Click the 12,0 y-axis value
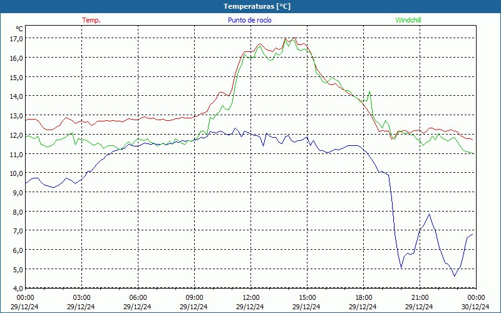The height and width of the screenshot is (313, 501). point(17,135)
